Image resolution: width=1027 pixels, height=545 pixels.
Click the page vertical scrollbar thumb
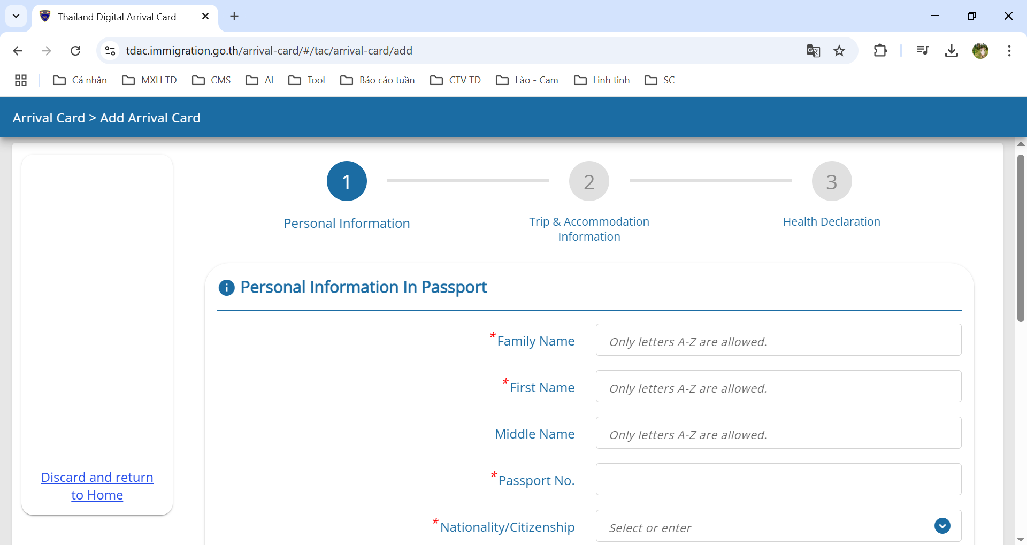coord(1021,238)
